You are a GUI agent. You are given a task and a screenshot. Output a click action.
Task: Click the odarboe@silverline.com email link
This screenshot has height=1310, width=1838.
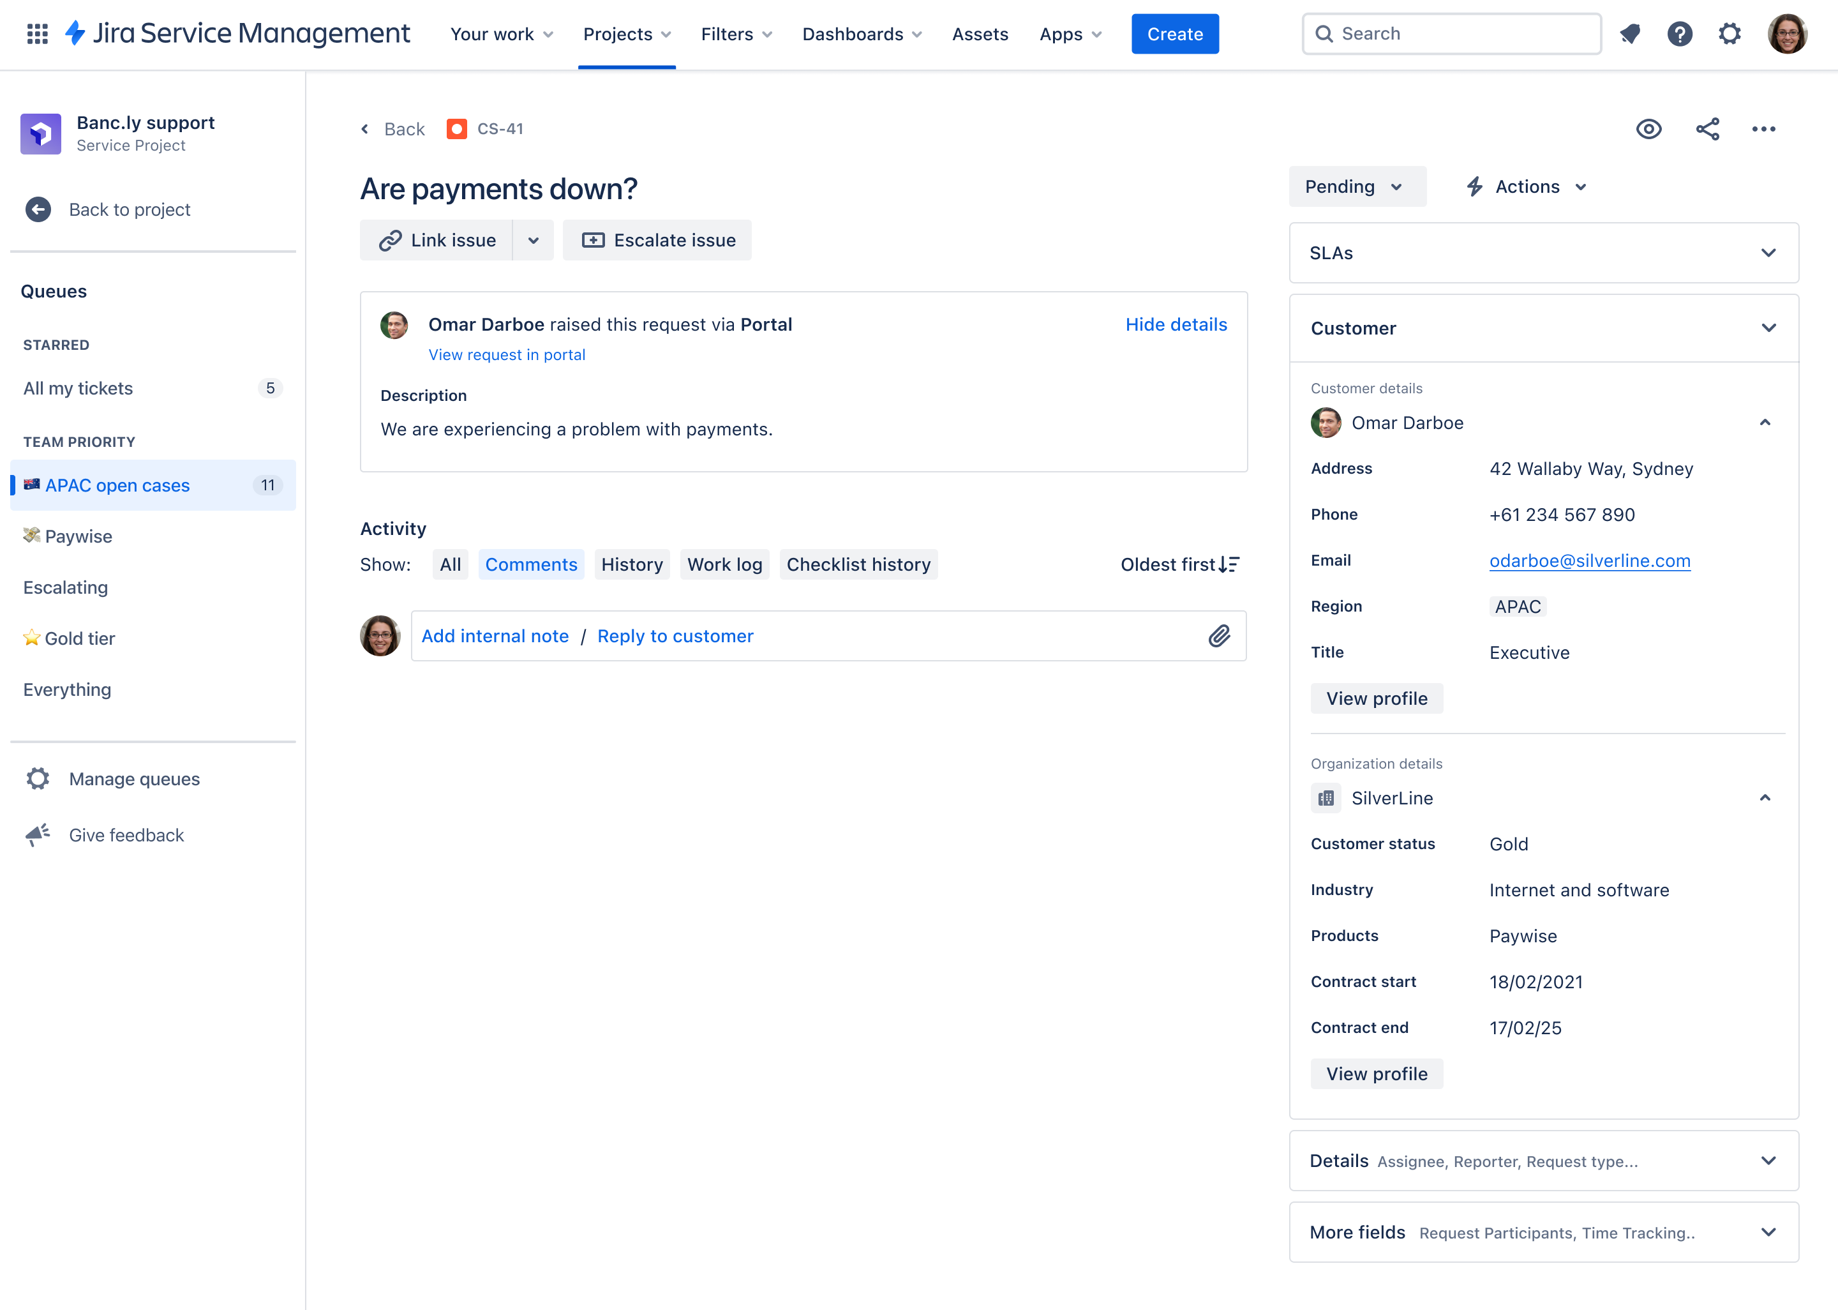pyautogui.click(x=1588, y=560)
